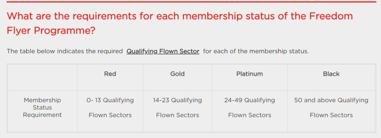This screenshot has height=138, width=381.
Task: Click the 'Flown Sectors' text under Red
Action: point(110,115)
